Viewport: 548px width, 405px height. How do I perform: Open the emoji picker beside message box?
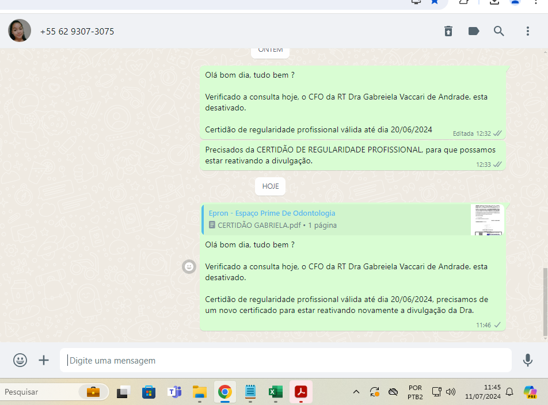point(20,360)
